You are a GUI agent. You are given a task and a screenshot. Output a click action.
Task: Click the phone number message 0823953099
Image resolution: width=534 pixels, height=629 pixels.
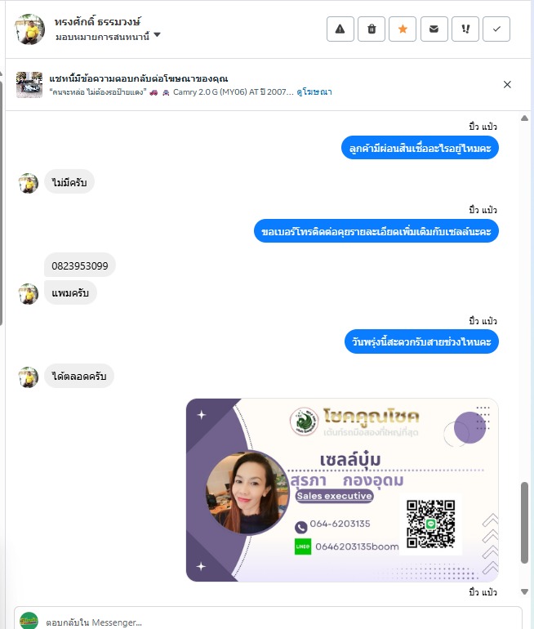(80, 265)
